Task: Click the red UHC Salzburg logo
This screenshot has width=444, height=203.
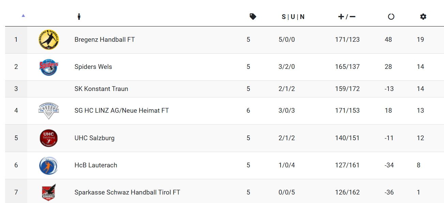Action: pyautogui.click(x=49, y=138)
